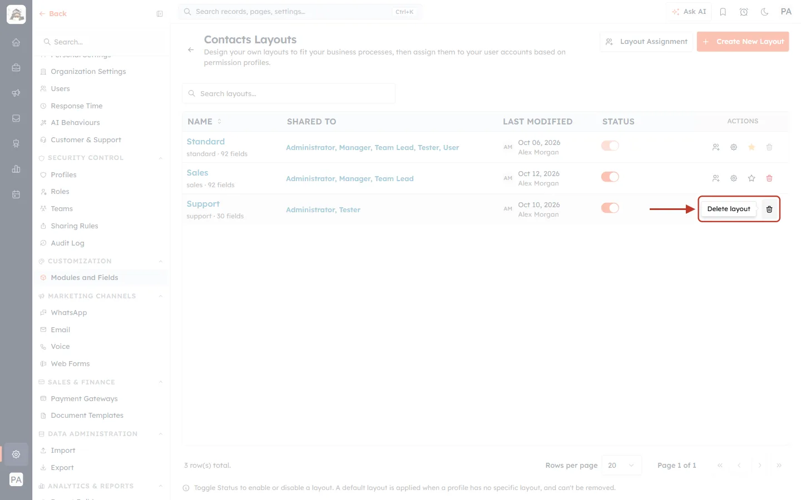Collapse the Marketing Channels section

(161, 296)
